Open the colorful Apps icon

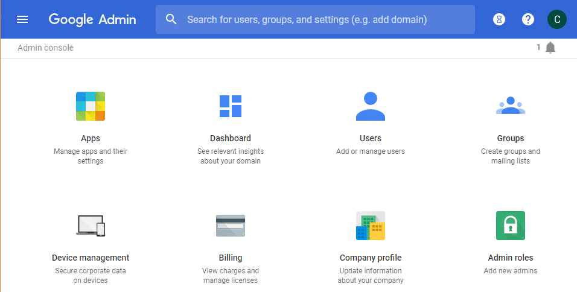point(91,106)
